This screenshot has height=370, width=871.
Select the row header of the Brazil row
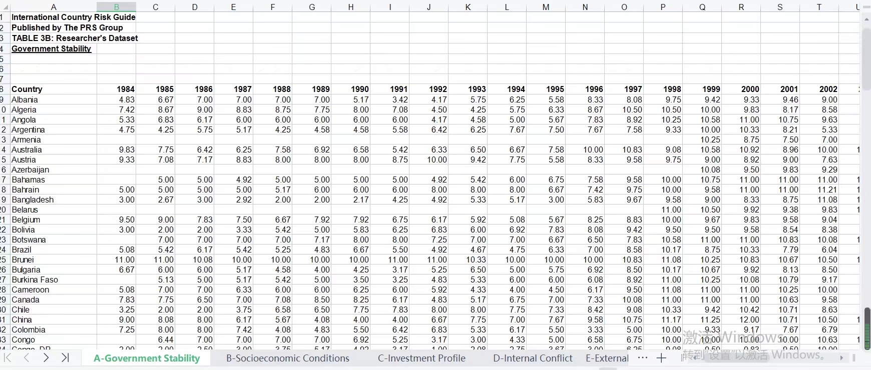click(x=4, y=249)
